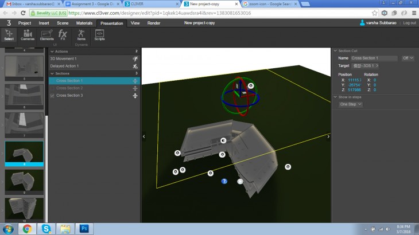This screenshot has width=419, height=235.
Task: Click the FX tool icon
Action: [x=63, y=35]
